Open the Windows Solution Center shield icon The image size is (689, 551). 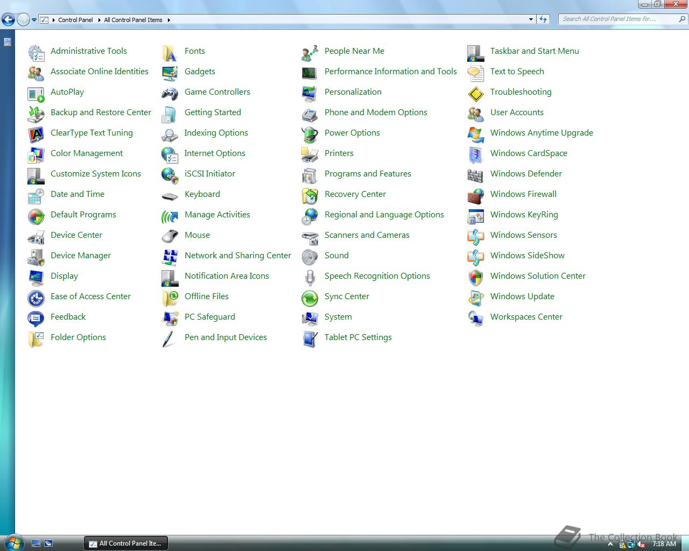coord(475,278)
